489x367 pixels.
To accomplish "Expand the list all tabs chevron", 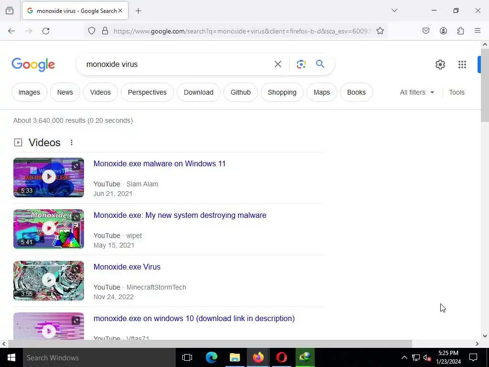I will (x=394, y=11).
